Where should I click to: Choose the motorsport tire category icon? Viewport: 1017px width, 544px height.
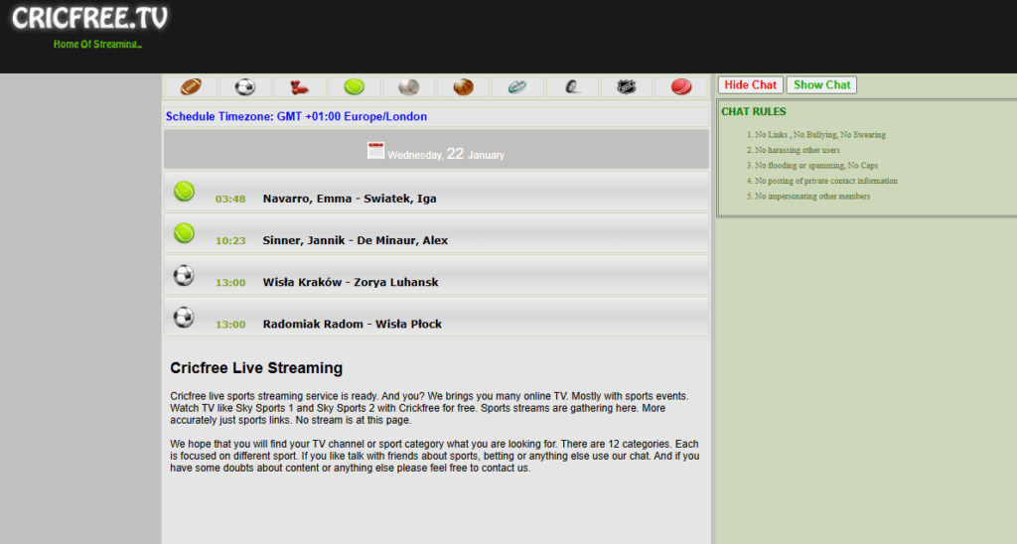(572, 87)
